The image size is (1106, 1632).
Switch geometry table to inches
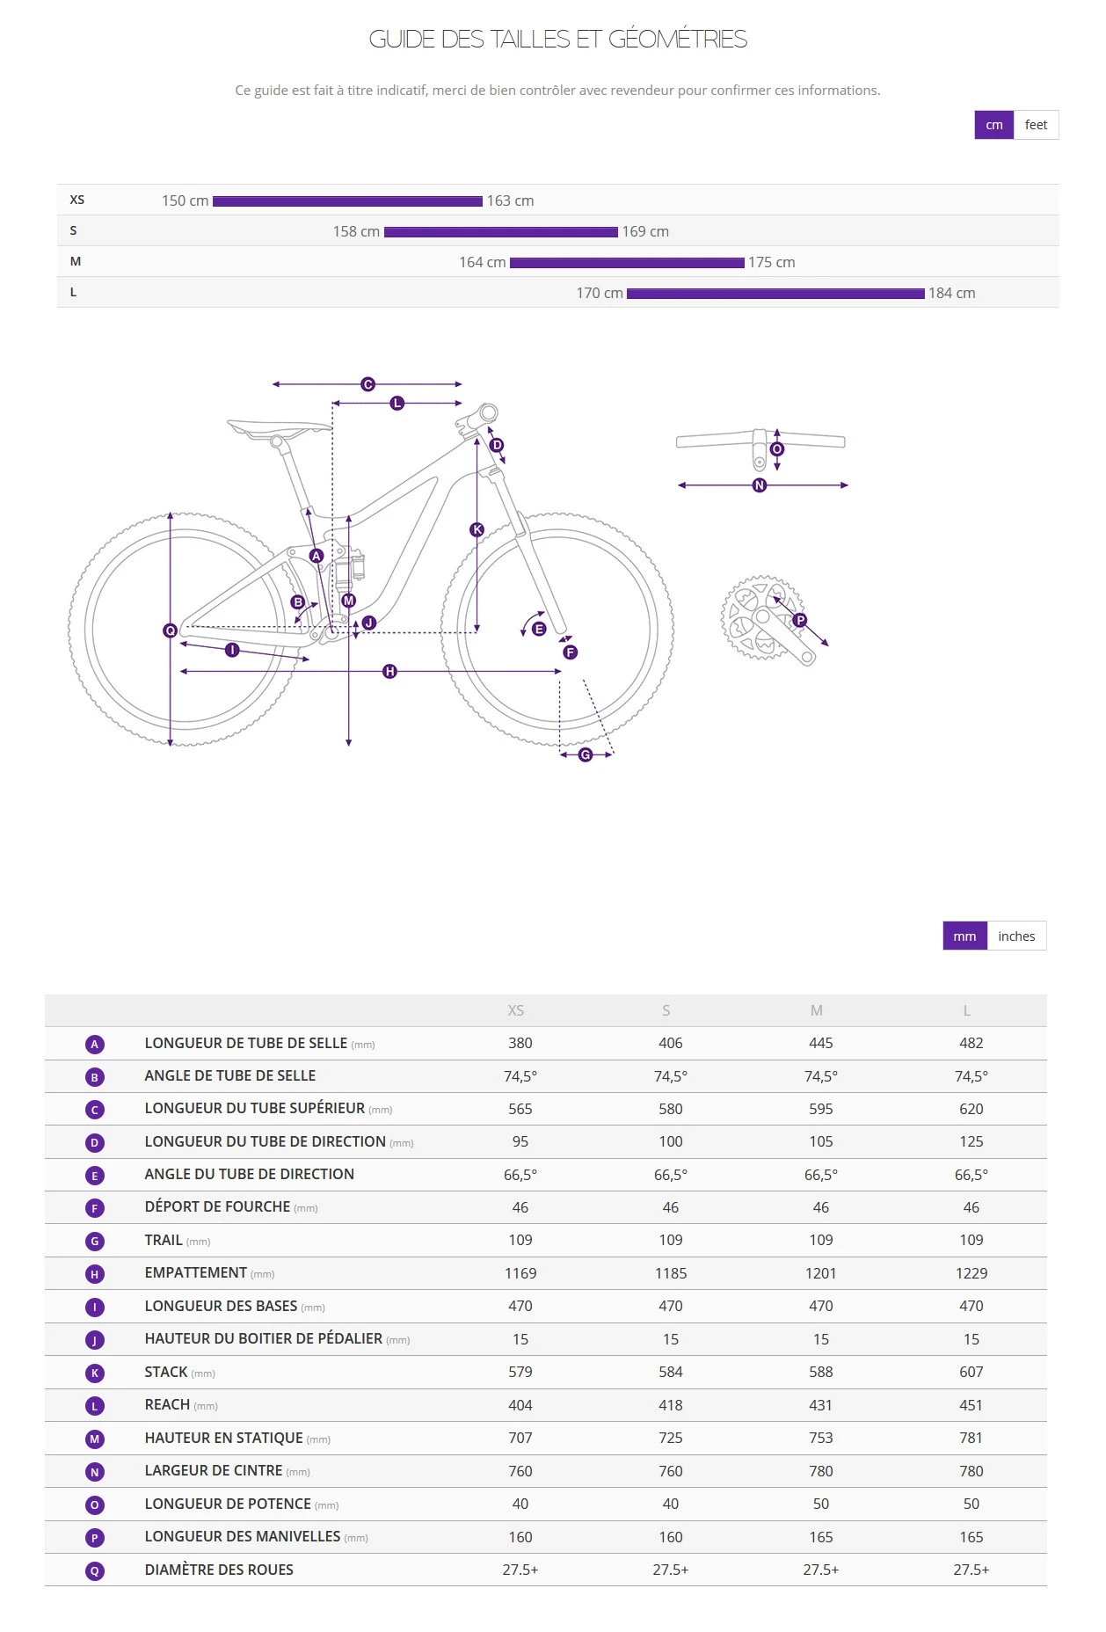(x=1016, y=936)
